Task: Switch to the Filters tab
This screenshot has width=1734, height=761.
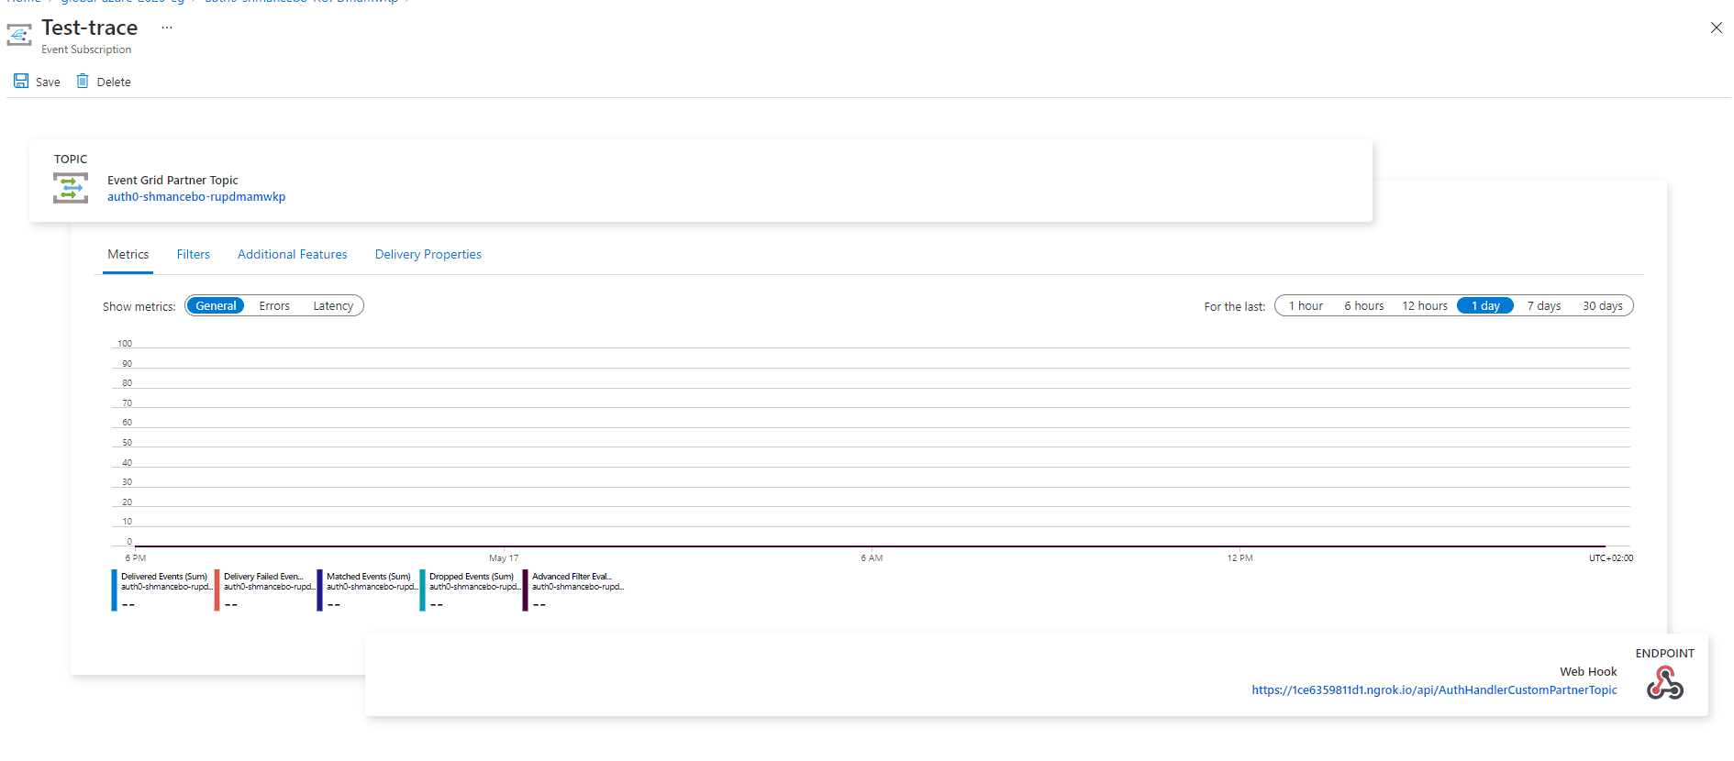Action: (x=194, y=255)
